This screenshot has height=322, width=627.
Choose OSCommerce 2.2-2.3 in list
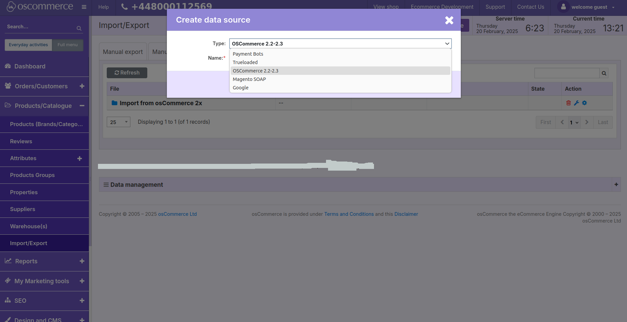tap(340, 71)
